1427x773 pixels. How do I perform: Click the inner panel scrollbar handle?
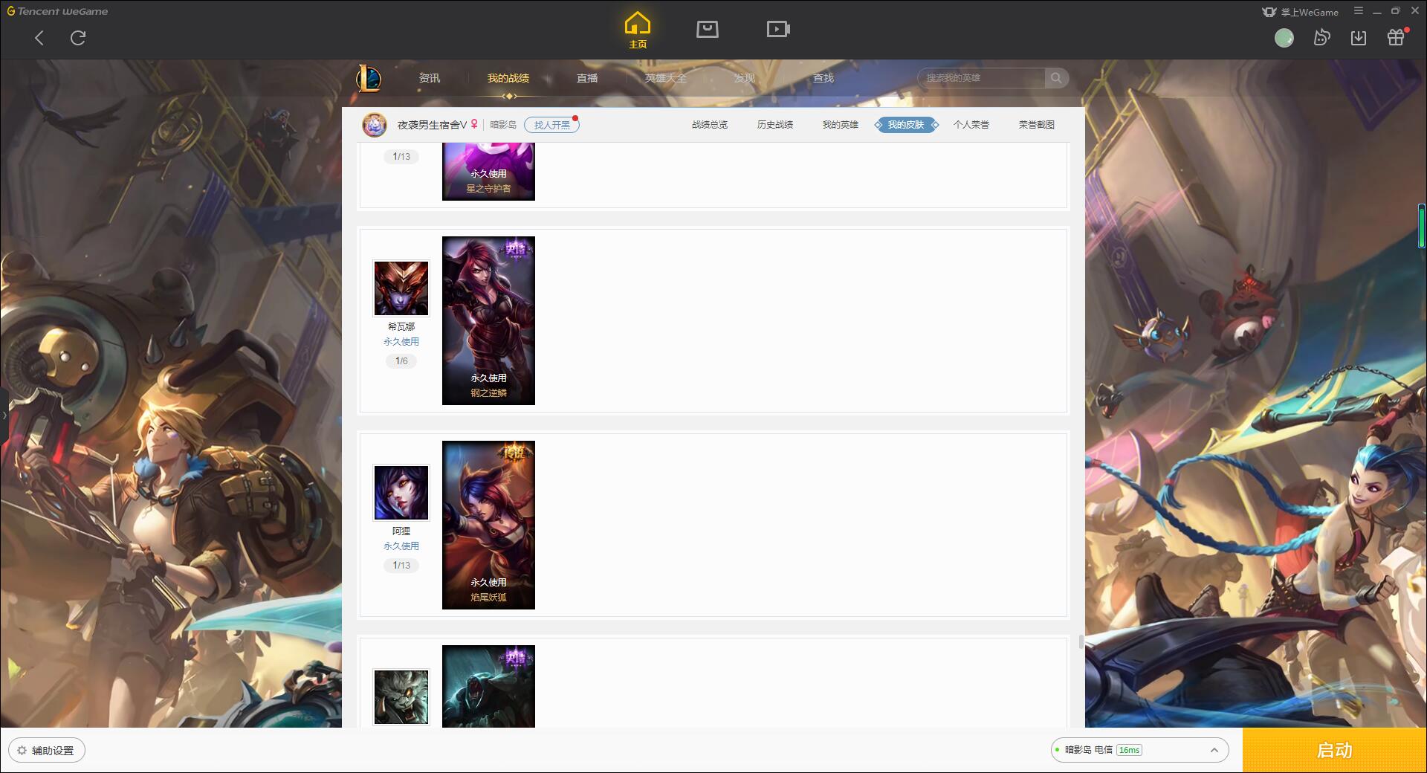(x=1081, y=641)
